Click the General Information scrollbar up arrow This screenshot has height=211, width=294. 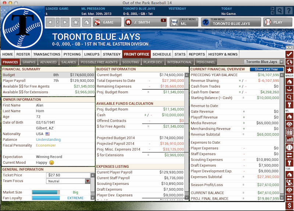pyautogui.click(x=93, y=175)
